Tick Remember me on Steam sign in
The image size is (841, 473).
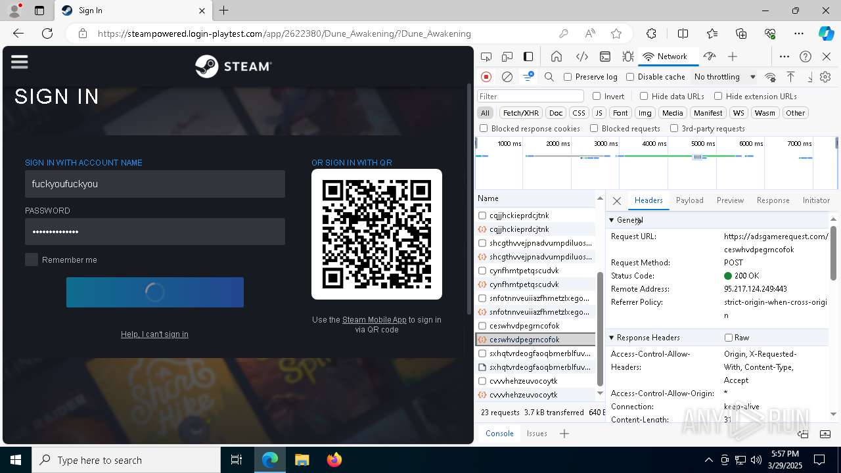point(32,259)
